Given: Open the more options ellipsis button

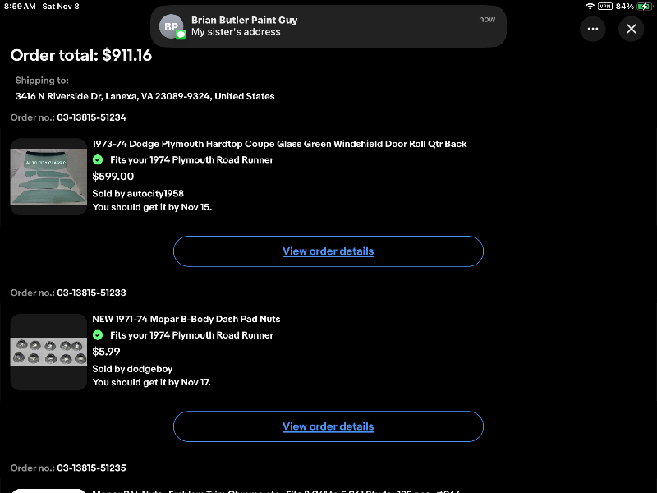Looking at the screenshot, I should 593,28.
